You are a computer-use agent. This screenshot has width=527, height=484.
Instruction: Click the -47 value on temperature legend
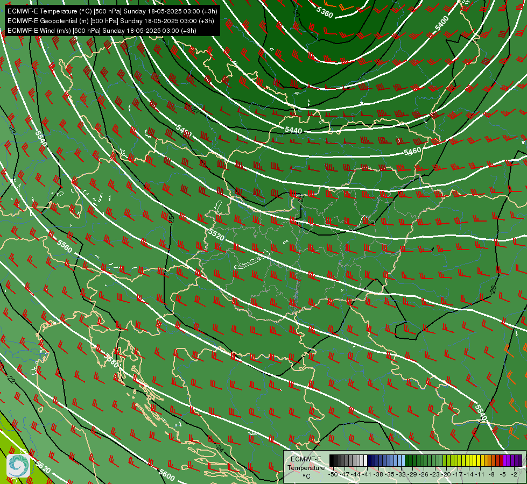(344, 474)
